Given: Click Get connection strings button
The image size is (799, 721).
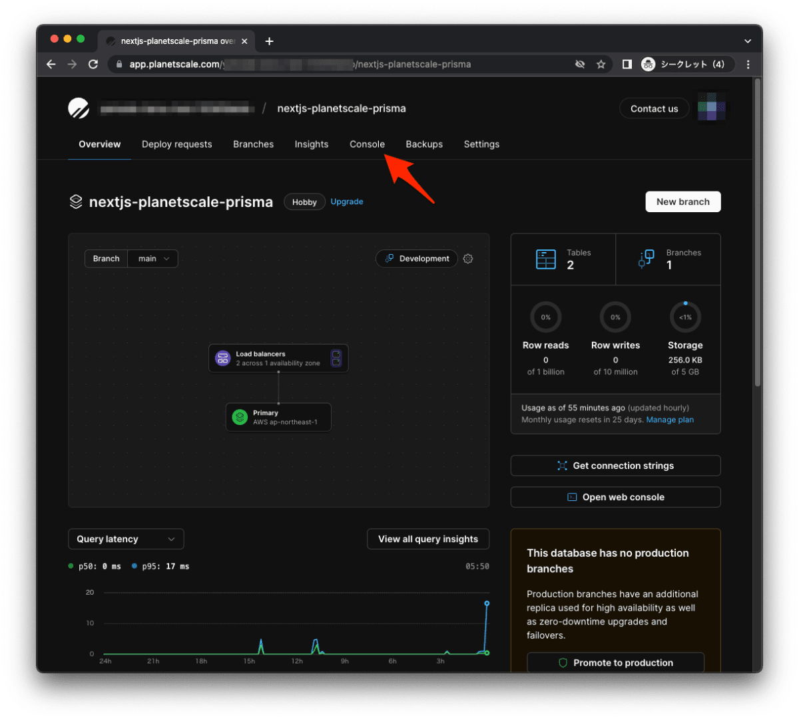Looking at the screenshot, I should coord(615,466).
